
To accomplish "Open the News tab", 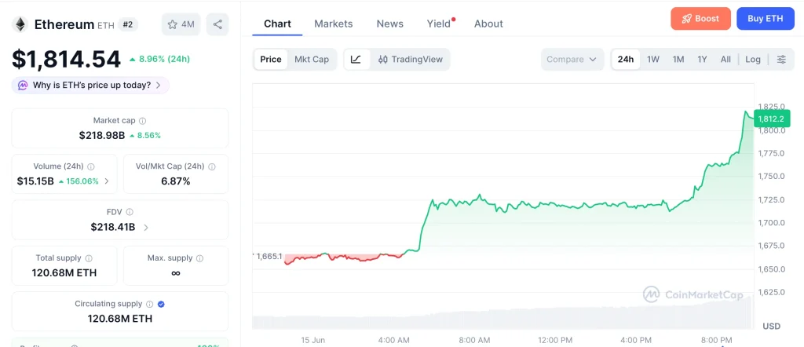I will pos(389,24).
